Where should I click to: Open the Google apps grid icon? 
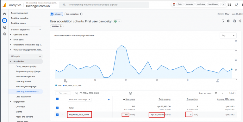pyautogui.click(x=230, y=5)
